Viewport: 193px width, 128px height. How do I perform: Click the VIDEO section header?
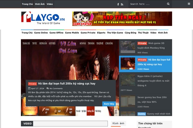coord(27,124)
